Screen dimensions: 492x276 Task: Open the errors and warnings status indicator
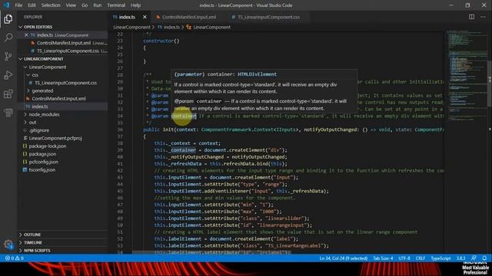coord(15,258)
